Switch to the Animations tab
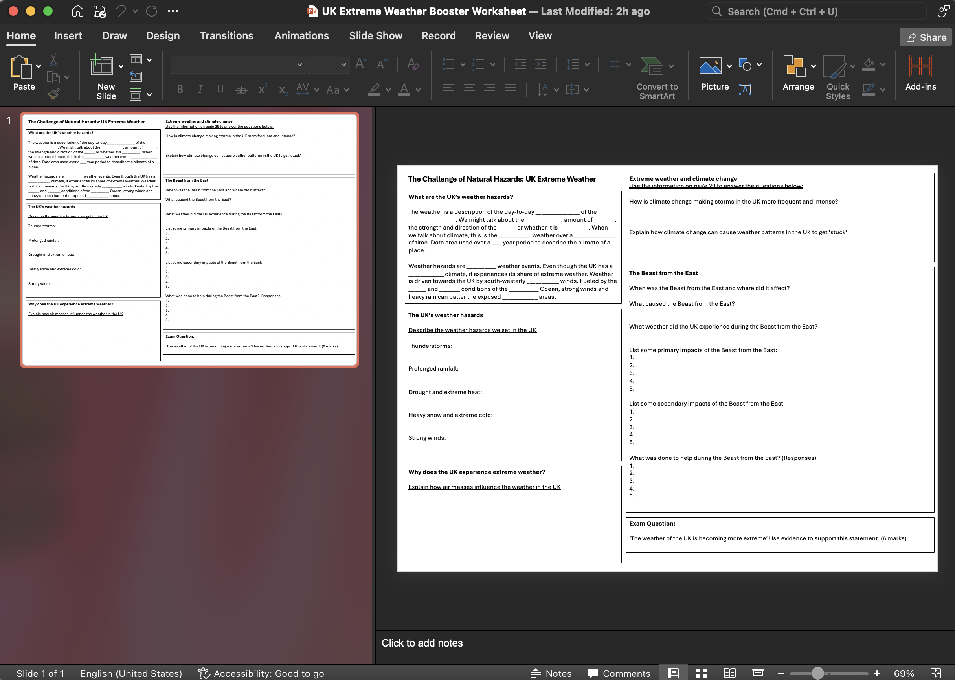Viewport: 955px width, 680px height. [x=301, y=36]
